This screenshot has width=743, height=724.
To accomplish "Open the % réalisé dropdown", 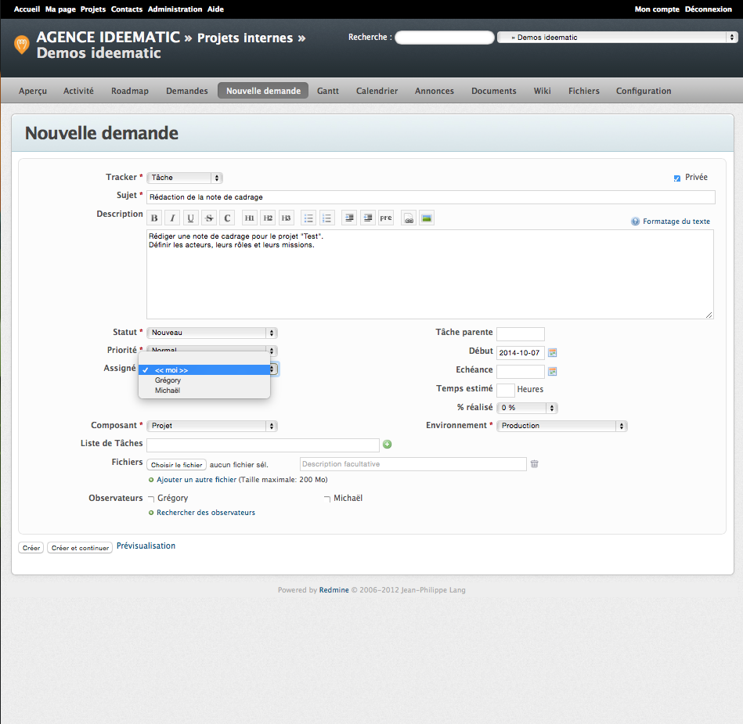I will pyautogui.click(x=527, y=408).
